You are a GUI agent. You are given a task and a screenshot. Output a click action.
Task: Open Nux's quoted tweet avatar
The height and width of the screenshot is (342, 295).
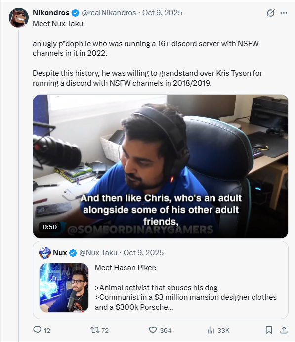tap(45, 253)
